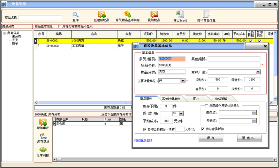Toggle 库存为零的商品不显示 checkbox
This screenshot has height=168, width=279.
tap(60, 26)
